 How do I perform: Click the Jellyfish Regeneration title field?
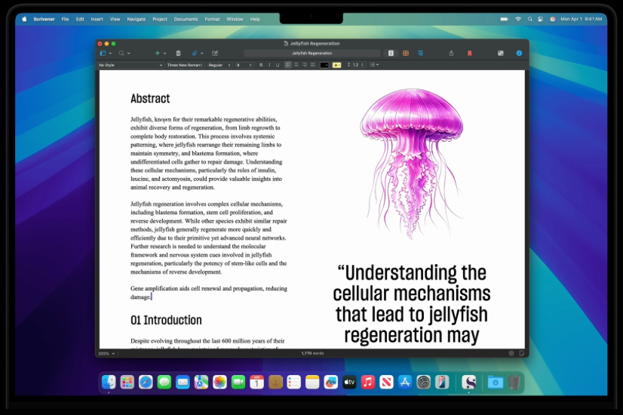[x=311, y=54]
